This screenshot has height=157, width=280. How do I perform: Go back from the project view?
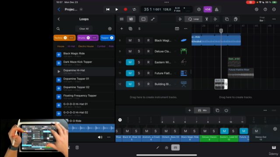[59, 10]
